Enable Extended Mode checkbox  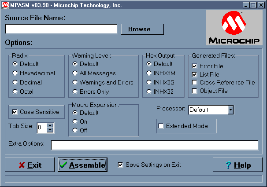point(161,126)
